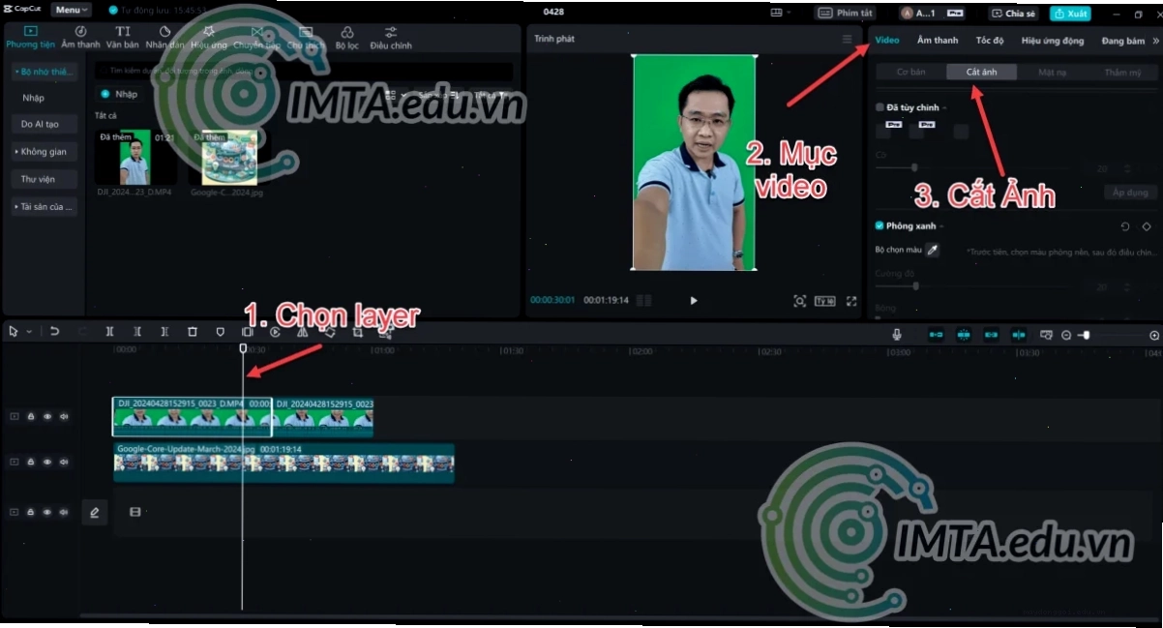Expand the pointer tool dropdown arrow

click(29, 332)
